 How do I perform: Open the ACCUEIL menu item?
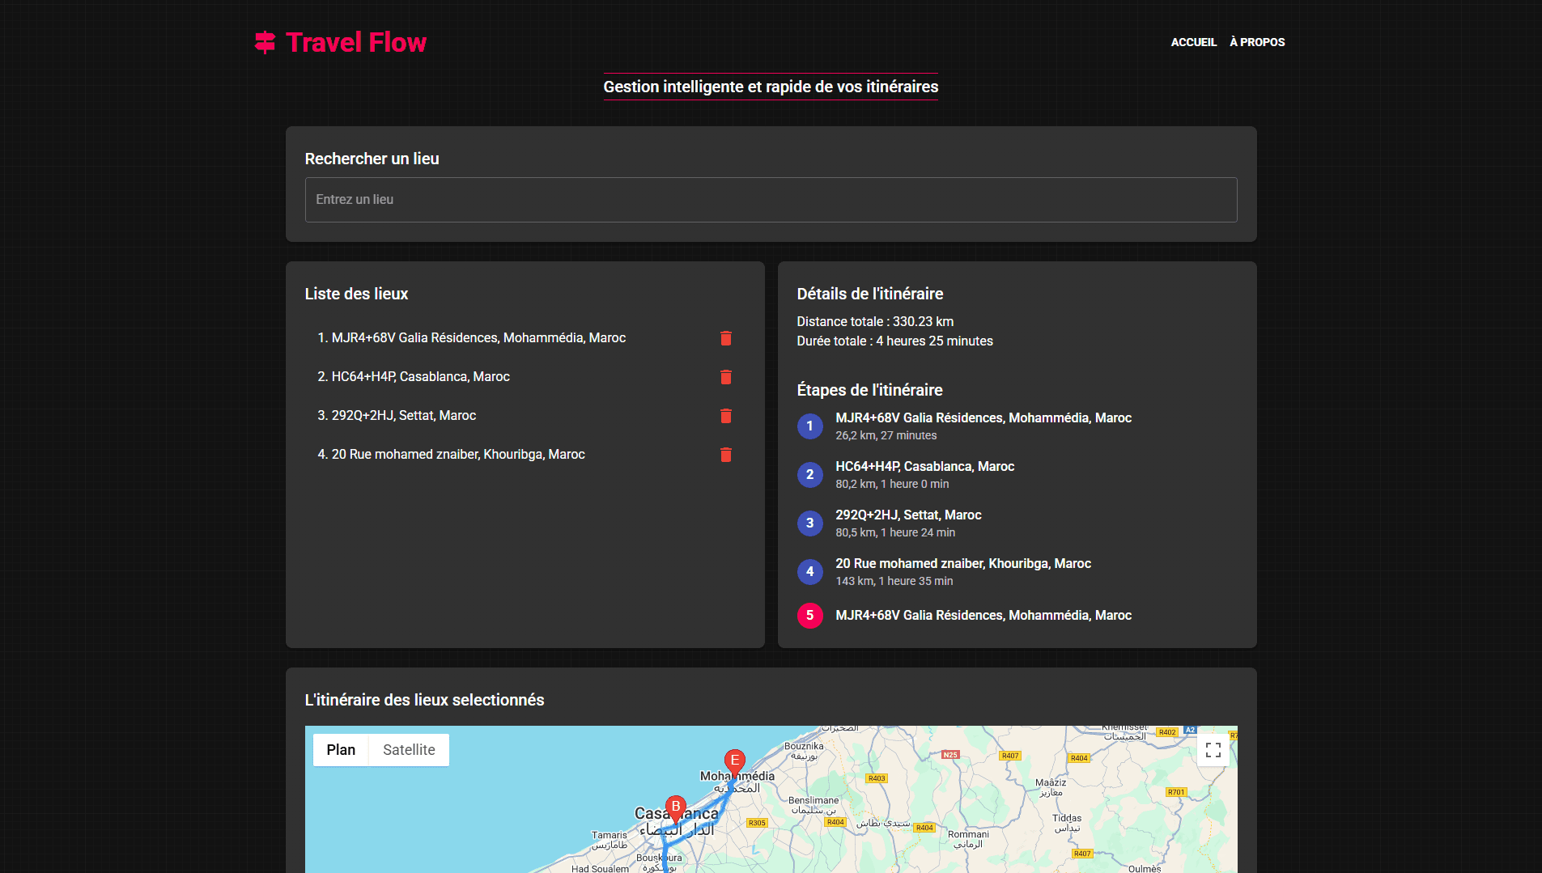point(1194,41)
